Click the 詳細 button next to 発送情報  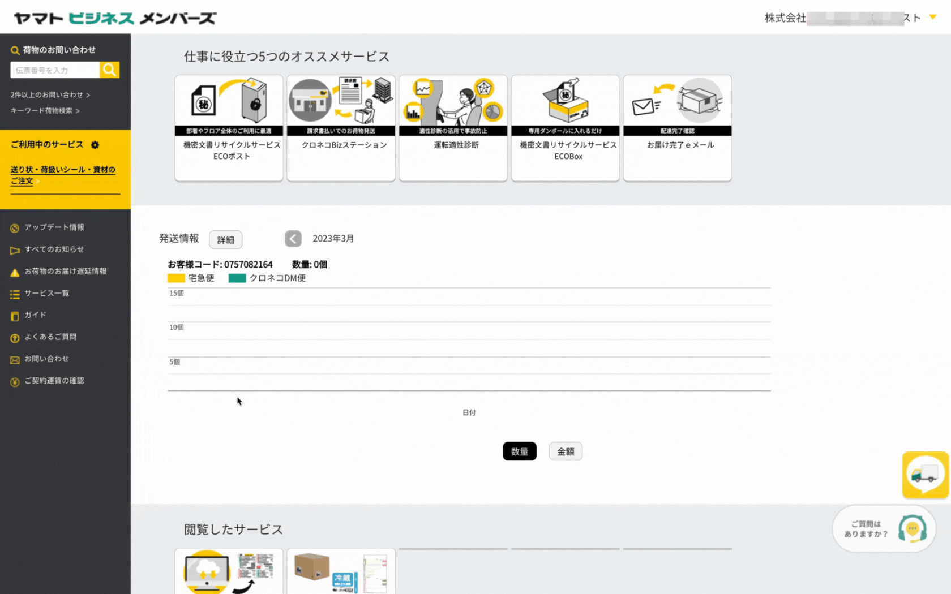coord(225,240)
